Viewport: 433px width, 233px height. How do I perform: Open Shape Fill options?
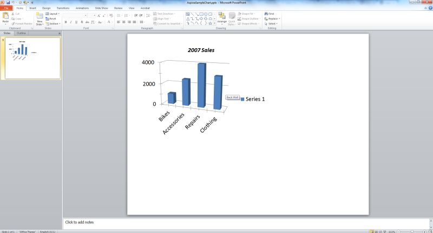pyautogui.click(x=246, y=14)
